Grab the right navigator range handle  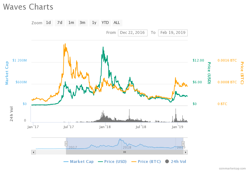[x=183, y=144]
